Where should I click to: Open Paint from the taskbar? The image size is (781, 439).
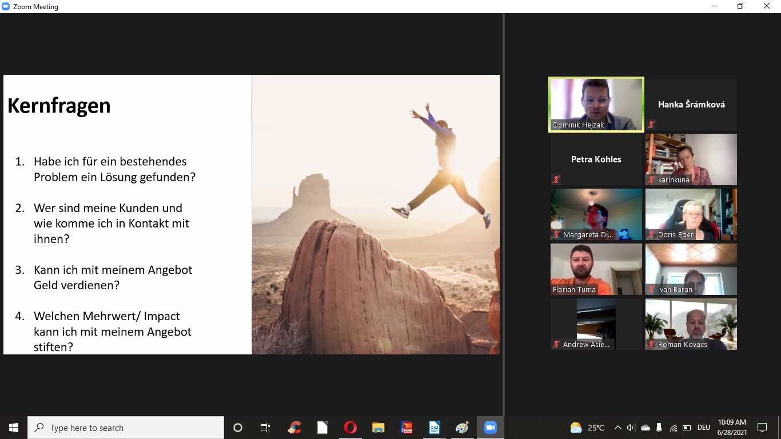(463, 428)
